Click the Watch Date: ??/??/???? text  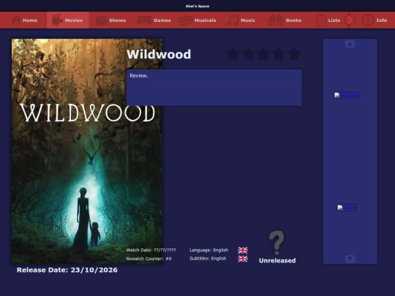tap(151, 250)
